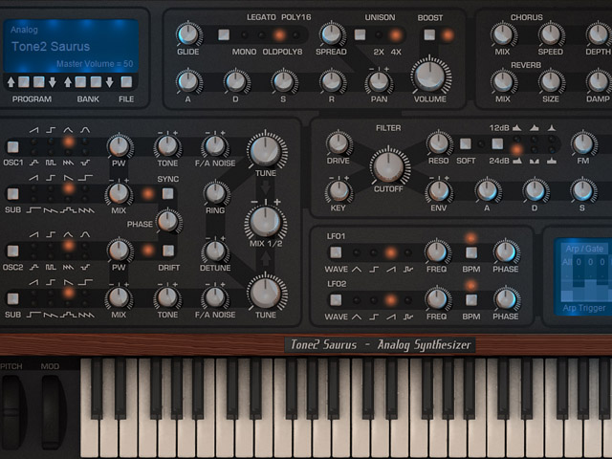Click the filter KEY knob

[339, 191]
